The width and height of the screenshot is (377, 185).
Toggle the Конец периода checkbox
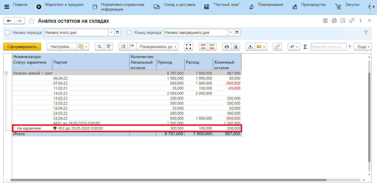[129, 33]
